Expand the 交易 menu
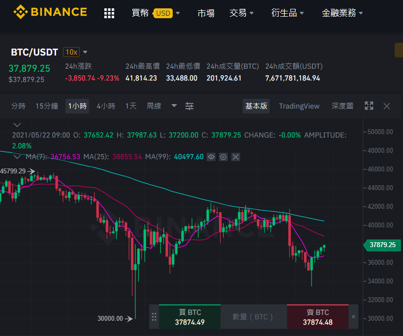Viewport: 403px width, 336px height. [241, 13]
